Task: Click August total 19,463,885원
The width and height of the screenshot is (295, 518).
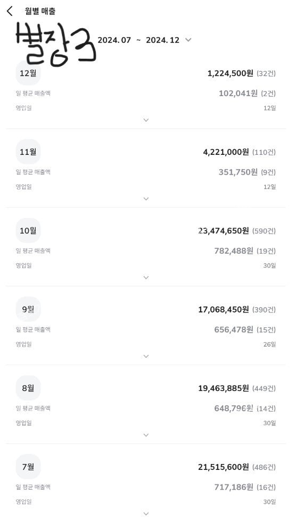Action: [224, 389]
